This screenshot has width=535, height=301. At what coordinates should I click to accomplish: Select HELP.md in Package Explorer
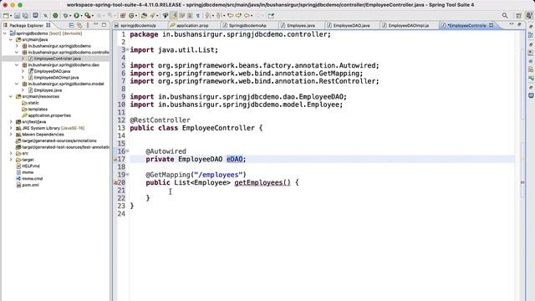31,166
